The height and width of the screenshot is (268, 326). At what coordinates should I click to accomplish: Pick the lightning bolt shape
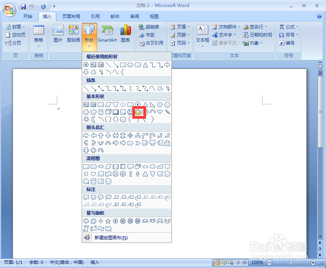pos(167,112)
